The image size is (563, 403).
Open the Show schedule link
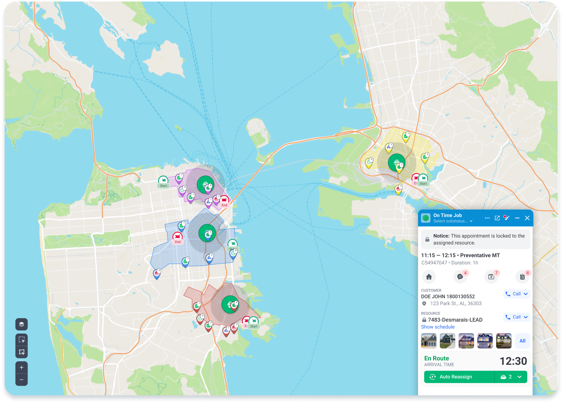[x=438, y=327]
